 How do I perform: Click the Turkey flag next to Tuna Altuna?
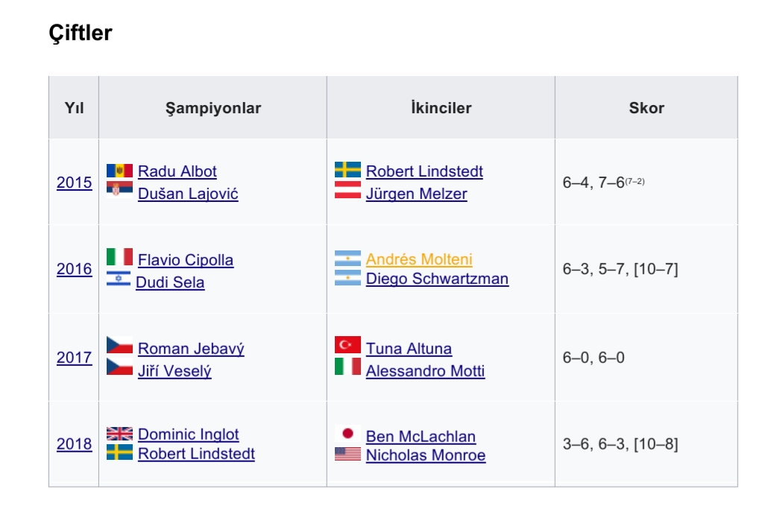pyautogui.click(x=347, y=344)
